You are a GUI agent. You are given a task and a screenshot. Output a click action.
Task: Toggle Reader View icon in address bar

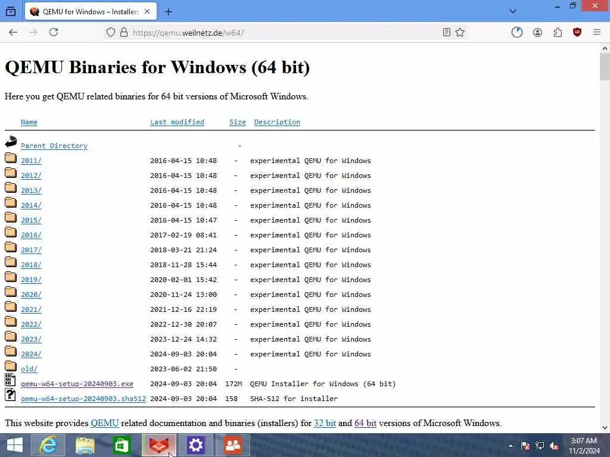447,32
